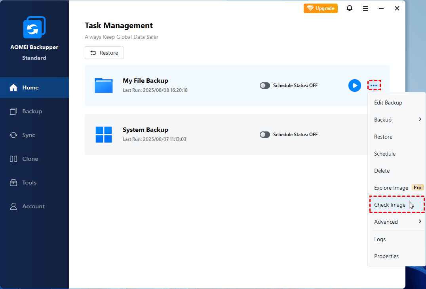Click the Restore button under Task Management
Image resolution: width=426 pixels, height=289 pixels.
[x=104, y=53]
